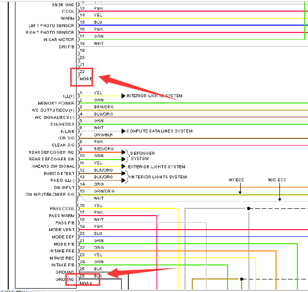
Task: Select the RED/ORG wire color text
Action: (104, 149)
